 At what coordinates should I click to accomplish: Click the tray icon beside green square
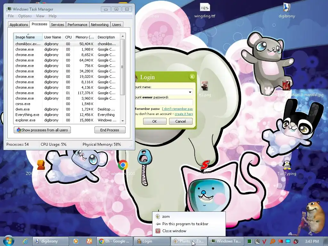257,242
